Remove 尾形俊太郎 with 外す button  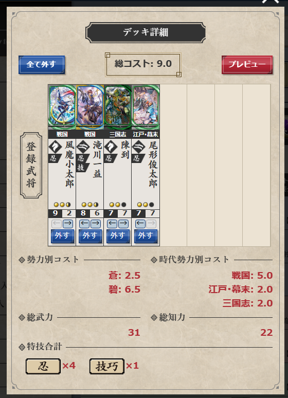point(146,236)
